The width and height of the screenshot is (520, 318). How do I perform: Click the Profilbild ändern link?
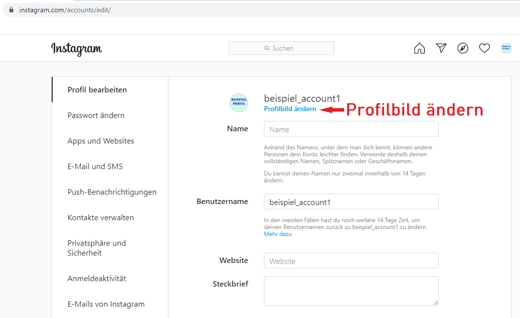[x=290, y=109]
